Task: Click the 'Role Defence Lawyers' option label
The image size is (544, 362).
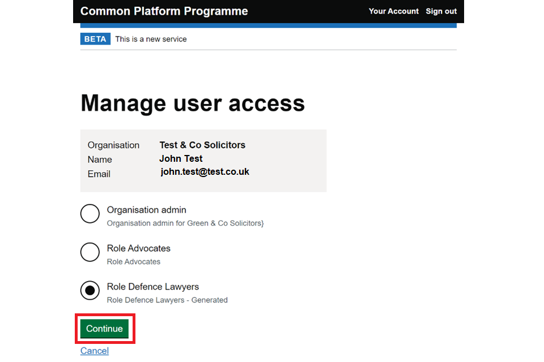Action: 153,287
